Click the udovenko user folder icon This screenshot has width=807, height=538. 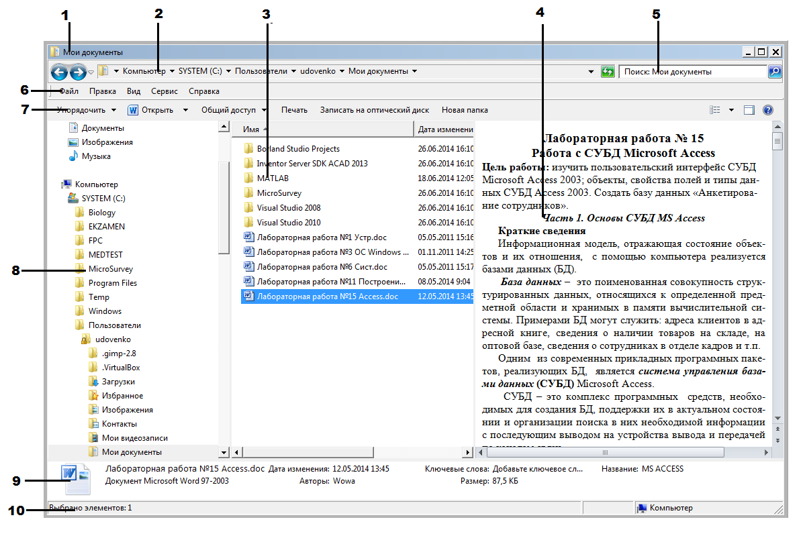click(87, 339)
